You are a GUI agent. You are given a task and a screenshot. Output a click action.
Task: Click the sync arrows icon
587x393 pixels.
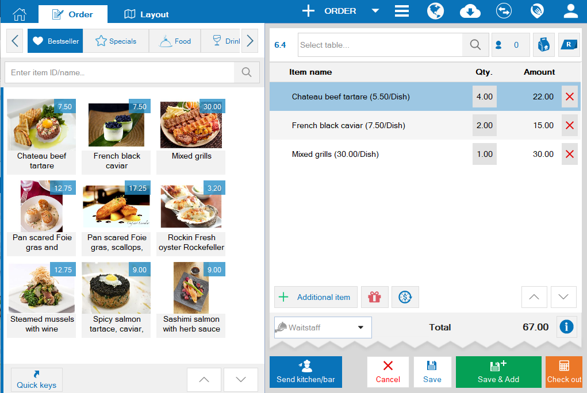[504, 11]
